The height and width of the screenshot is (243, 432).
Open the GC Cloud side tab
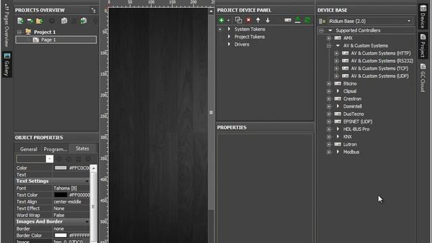click(x=423, y=78)
